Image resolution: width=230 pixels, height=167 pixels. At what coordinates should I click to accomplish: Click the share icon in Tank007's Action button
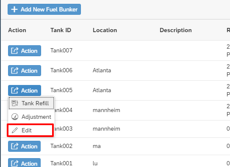(x=15, y=51)
